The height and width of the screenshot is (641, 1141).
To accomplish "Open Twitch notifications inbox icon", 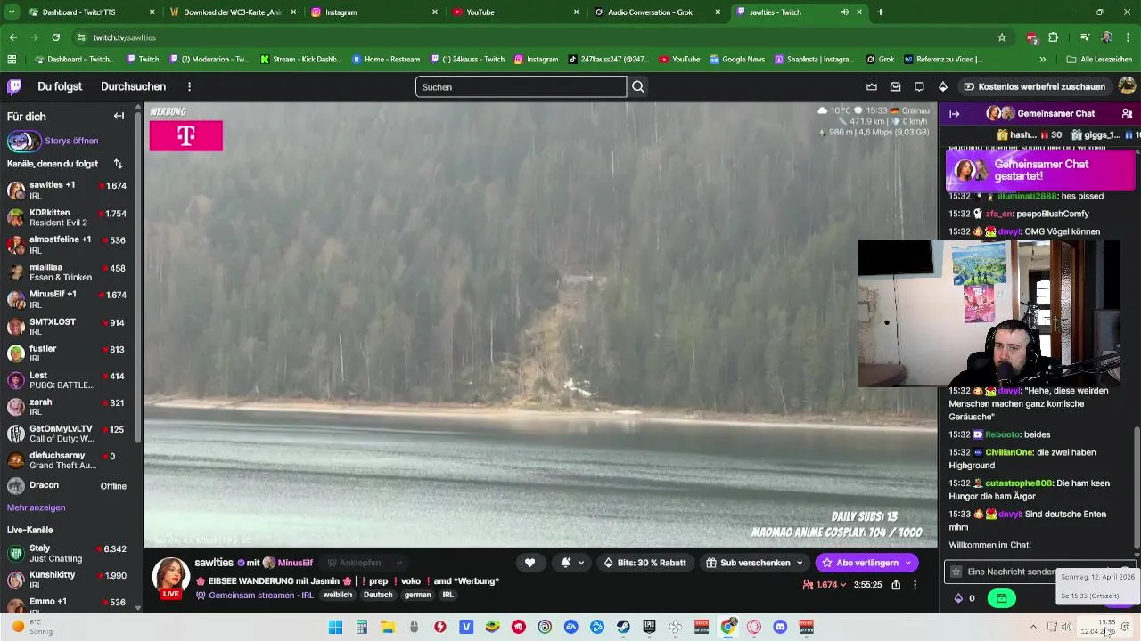I will coord(895,86).
